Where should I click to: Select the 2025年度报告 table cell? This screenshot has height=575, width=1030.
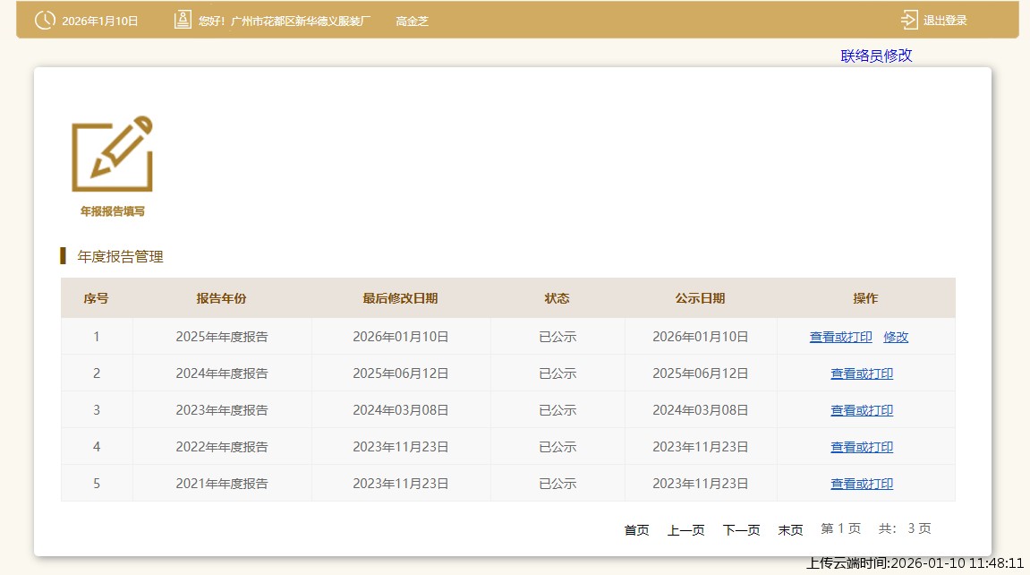[221, 337]
